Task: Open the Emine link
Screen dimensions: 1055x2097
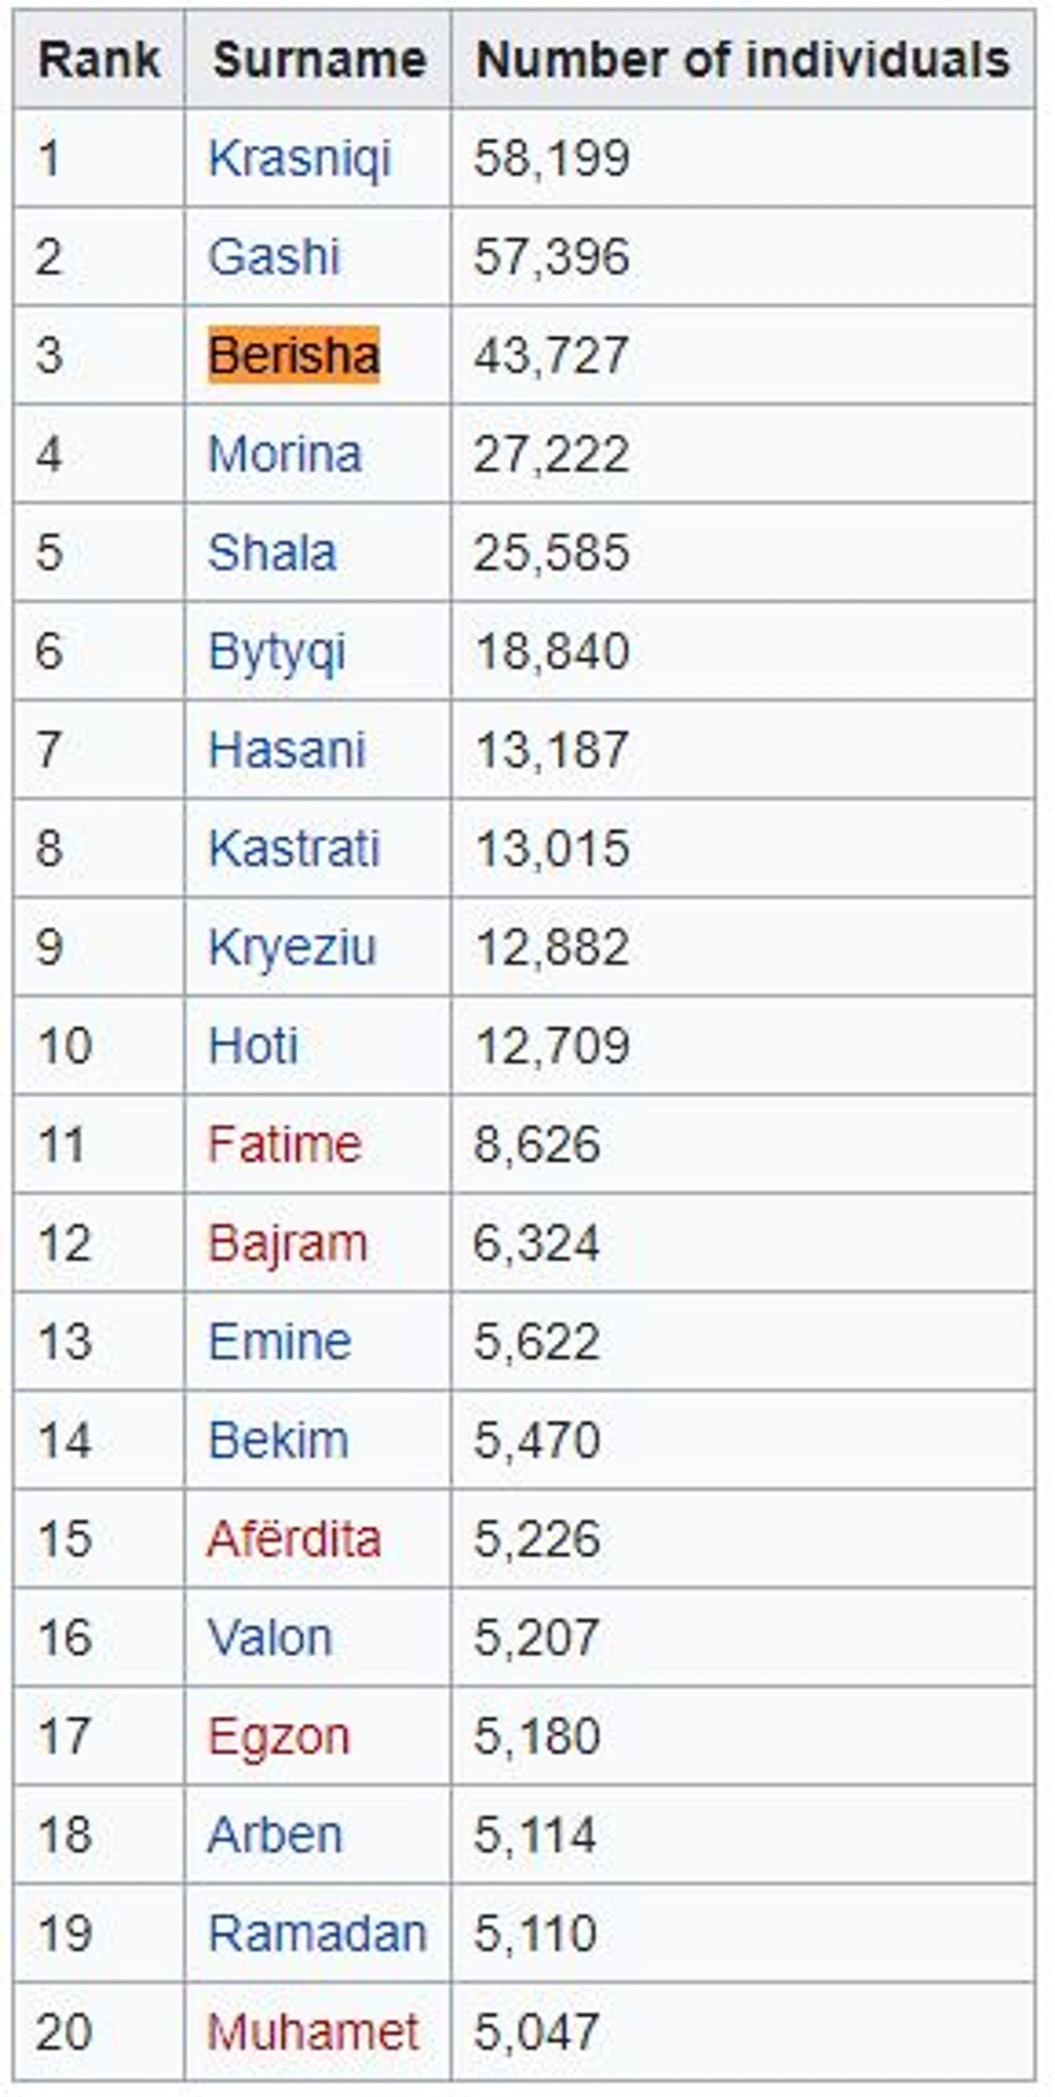Action: (279, 1341)
